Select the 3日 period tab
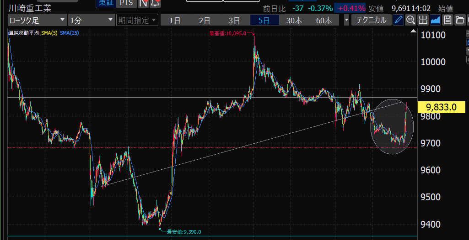 click(x=234, y=20)
